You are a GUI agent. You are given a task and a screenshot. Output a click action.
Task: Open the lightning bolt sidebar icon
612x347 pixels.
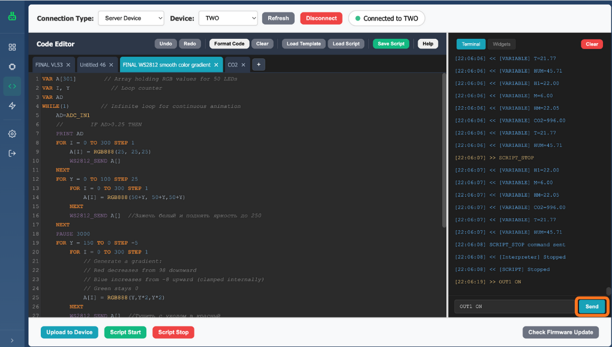pos(12,106)
